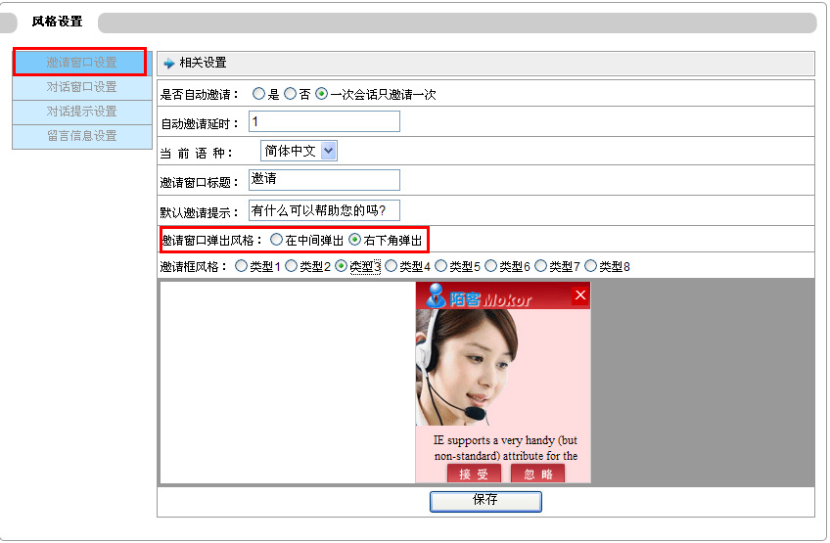Click the Mokor logo person icon
Screen dimensions: 830x543
pyautogui.click(x=436, y=295)
